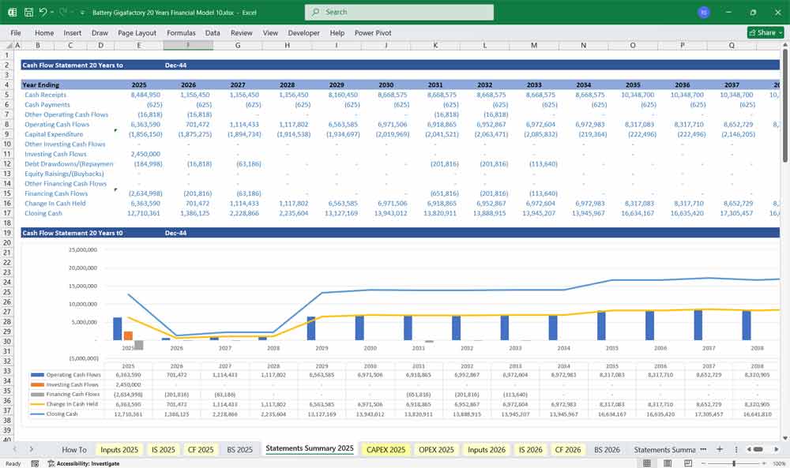Click Accessibility: Investigate in status bar
This screenshot has width=790, height=468.
[88, 463]
